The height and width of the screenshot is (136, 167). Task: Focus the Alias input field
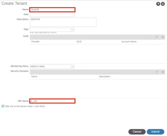click(52, 15)
